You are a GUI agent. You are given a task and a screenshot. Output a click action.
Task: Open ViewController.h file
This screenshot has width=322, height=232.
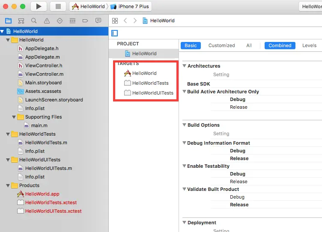click(44, 65)
